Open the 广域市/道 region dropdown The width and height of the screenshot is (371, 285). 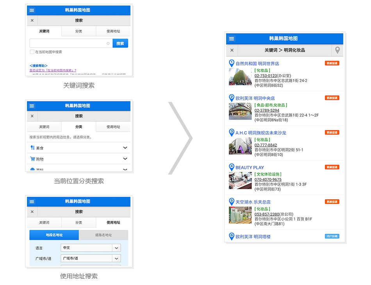pyautogui.click(x=90, y=258)
